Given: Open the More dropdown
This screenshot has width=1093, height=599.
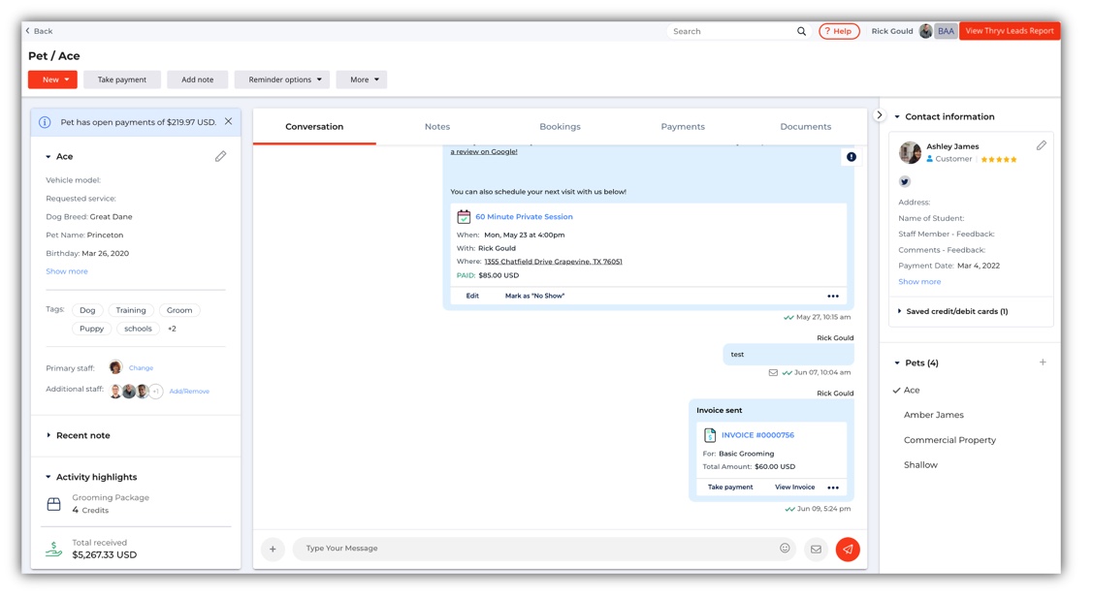Looking at the screenshot, I should tap(361, 79).
